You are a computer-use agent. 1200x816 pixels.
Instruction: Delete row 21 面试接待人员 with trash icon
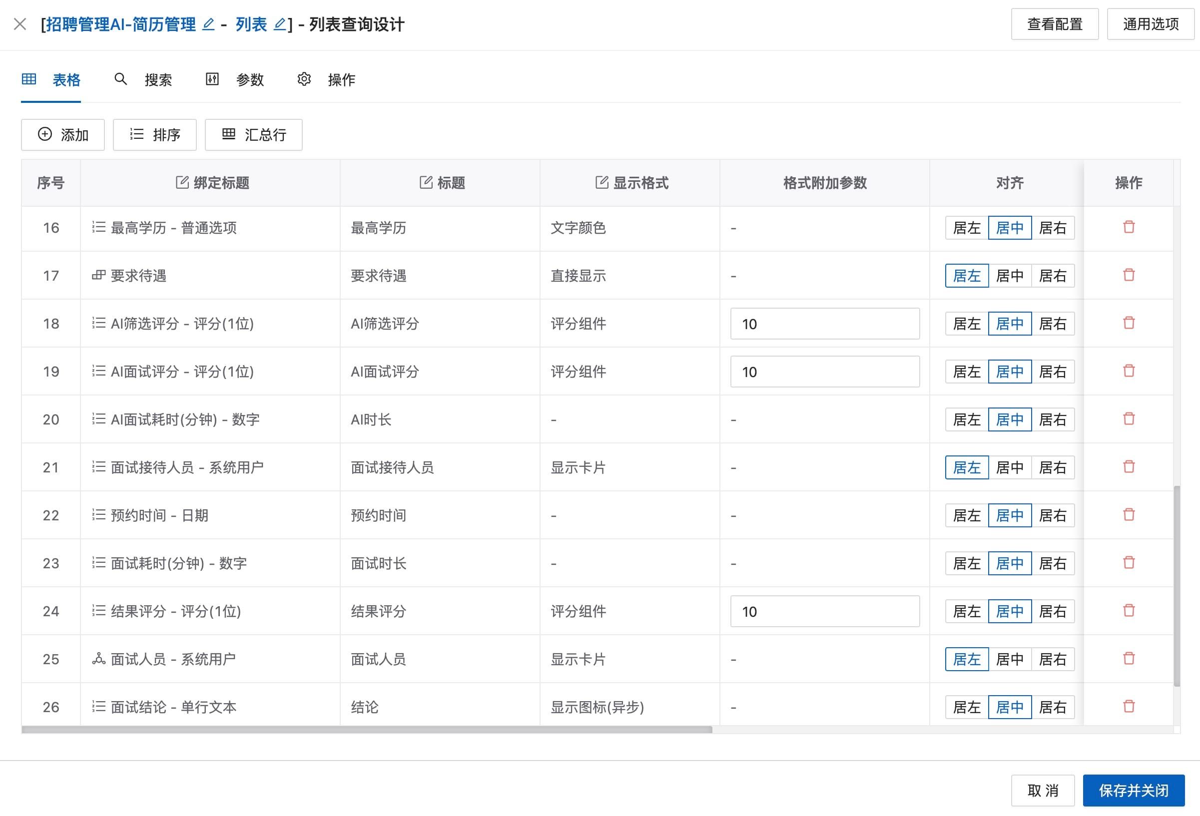(1129, 466)
